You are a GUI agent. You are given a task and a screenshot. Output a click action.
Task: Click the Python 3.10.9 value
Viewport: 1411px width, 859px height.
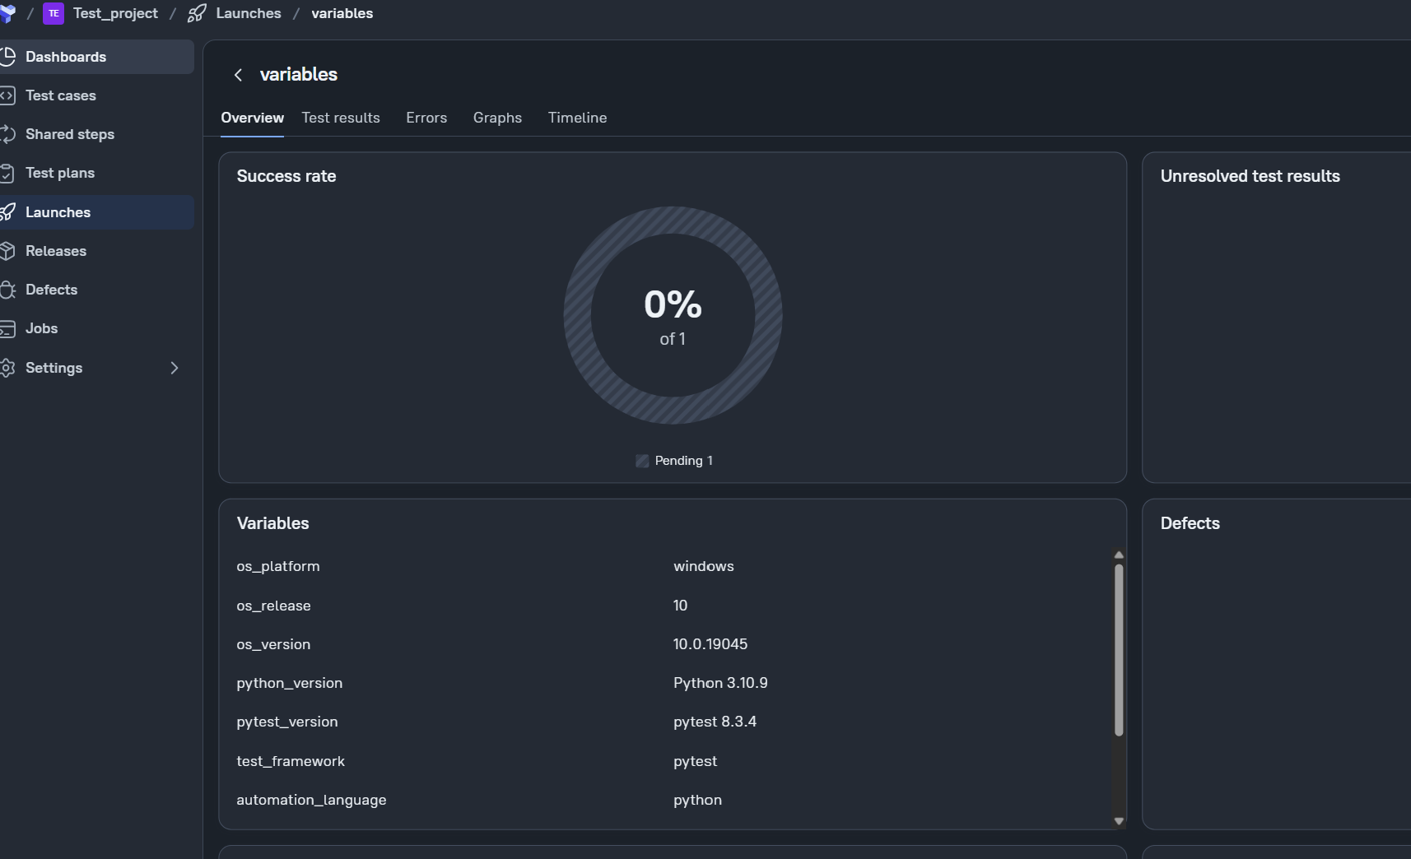click(x=720, y=683)
